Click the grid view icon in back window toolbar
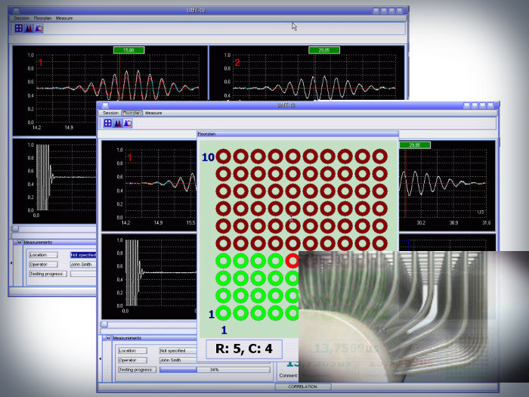 19,28
